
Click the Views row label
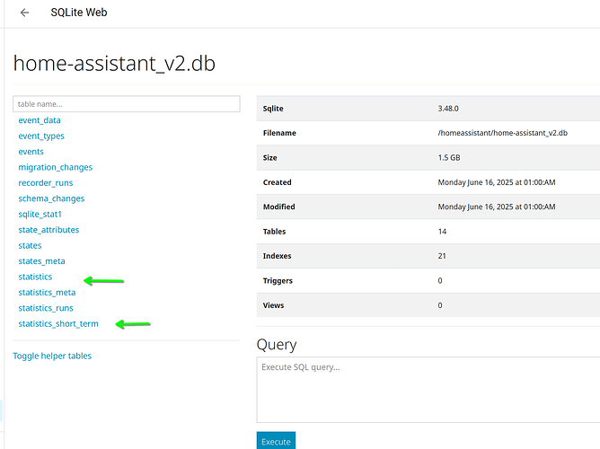click(273, 305)
